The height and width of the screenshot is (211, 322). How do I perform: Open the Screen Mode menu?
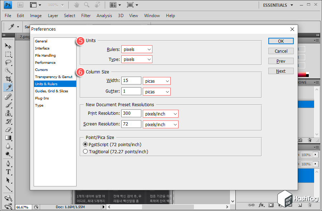click(x=132, y=5)
